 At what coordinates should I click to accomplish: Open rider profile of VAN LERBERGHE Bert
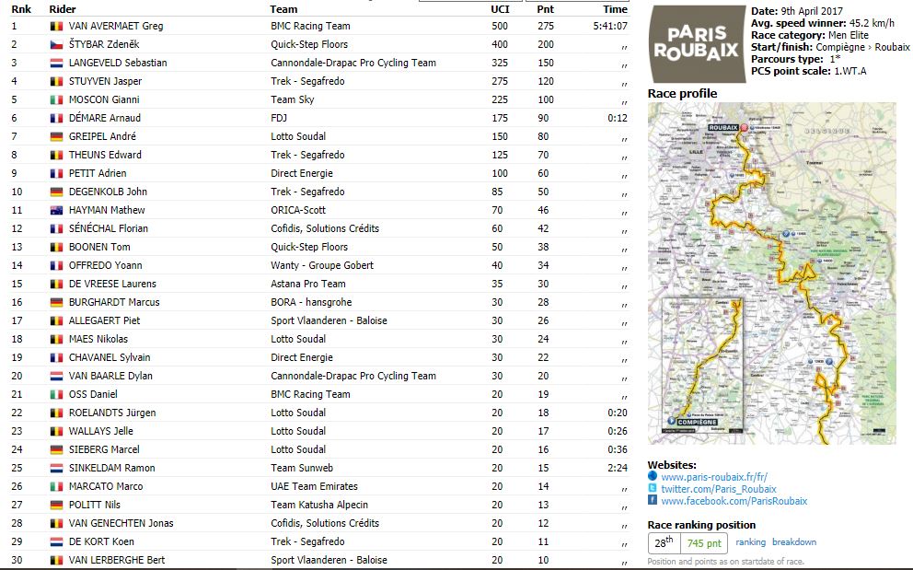coord(117,560)
